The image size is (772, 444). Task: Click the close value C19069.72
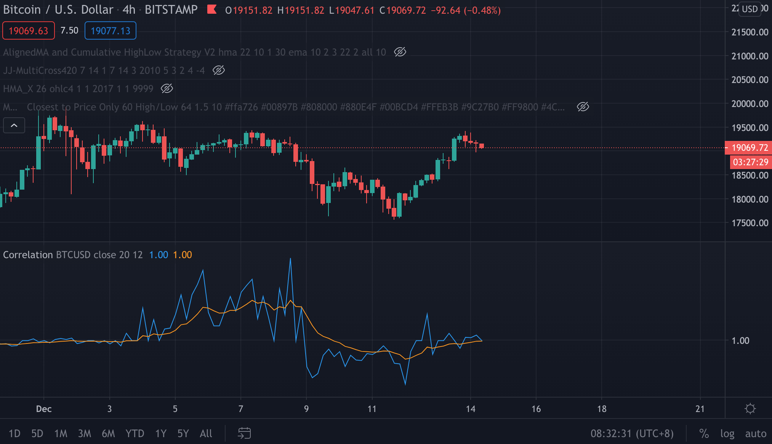402,10
